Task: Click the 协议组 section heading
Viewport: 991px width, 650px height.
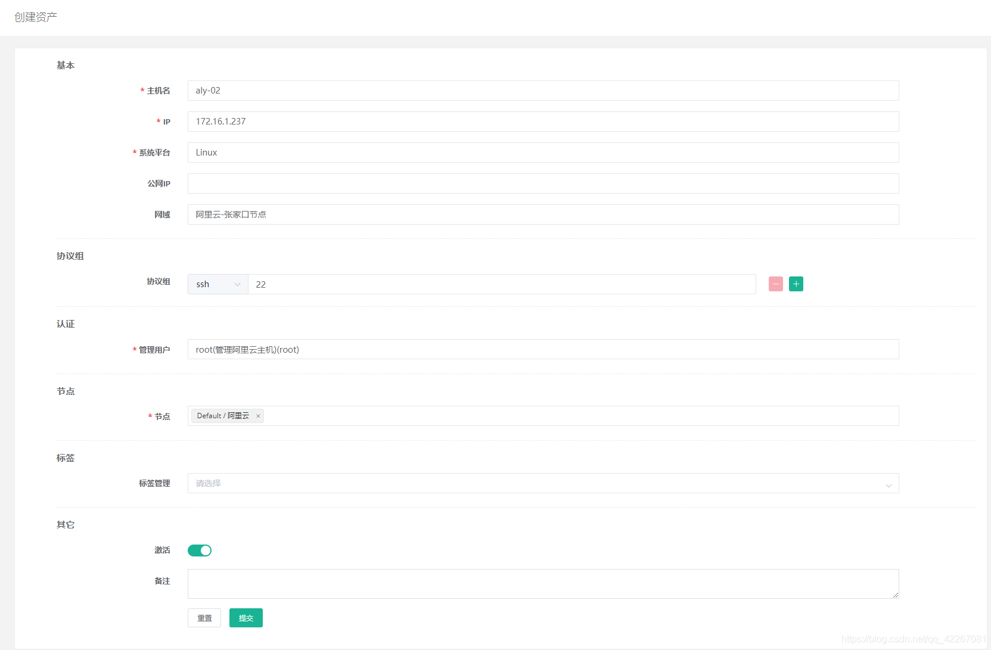Action: [x=70, y=256]
